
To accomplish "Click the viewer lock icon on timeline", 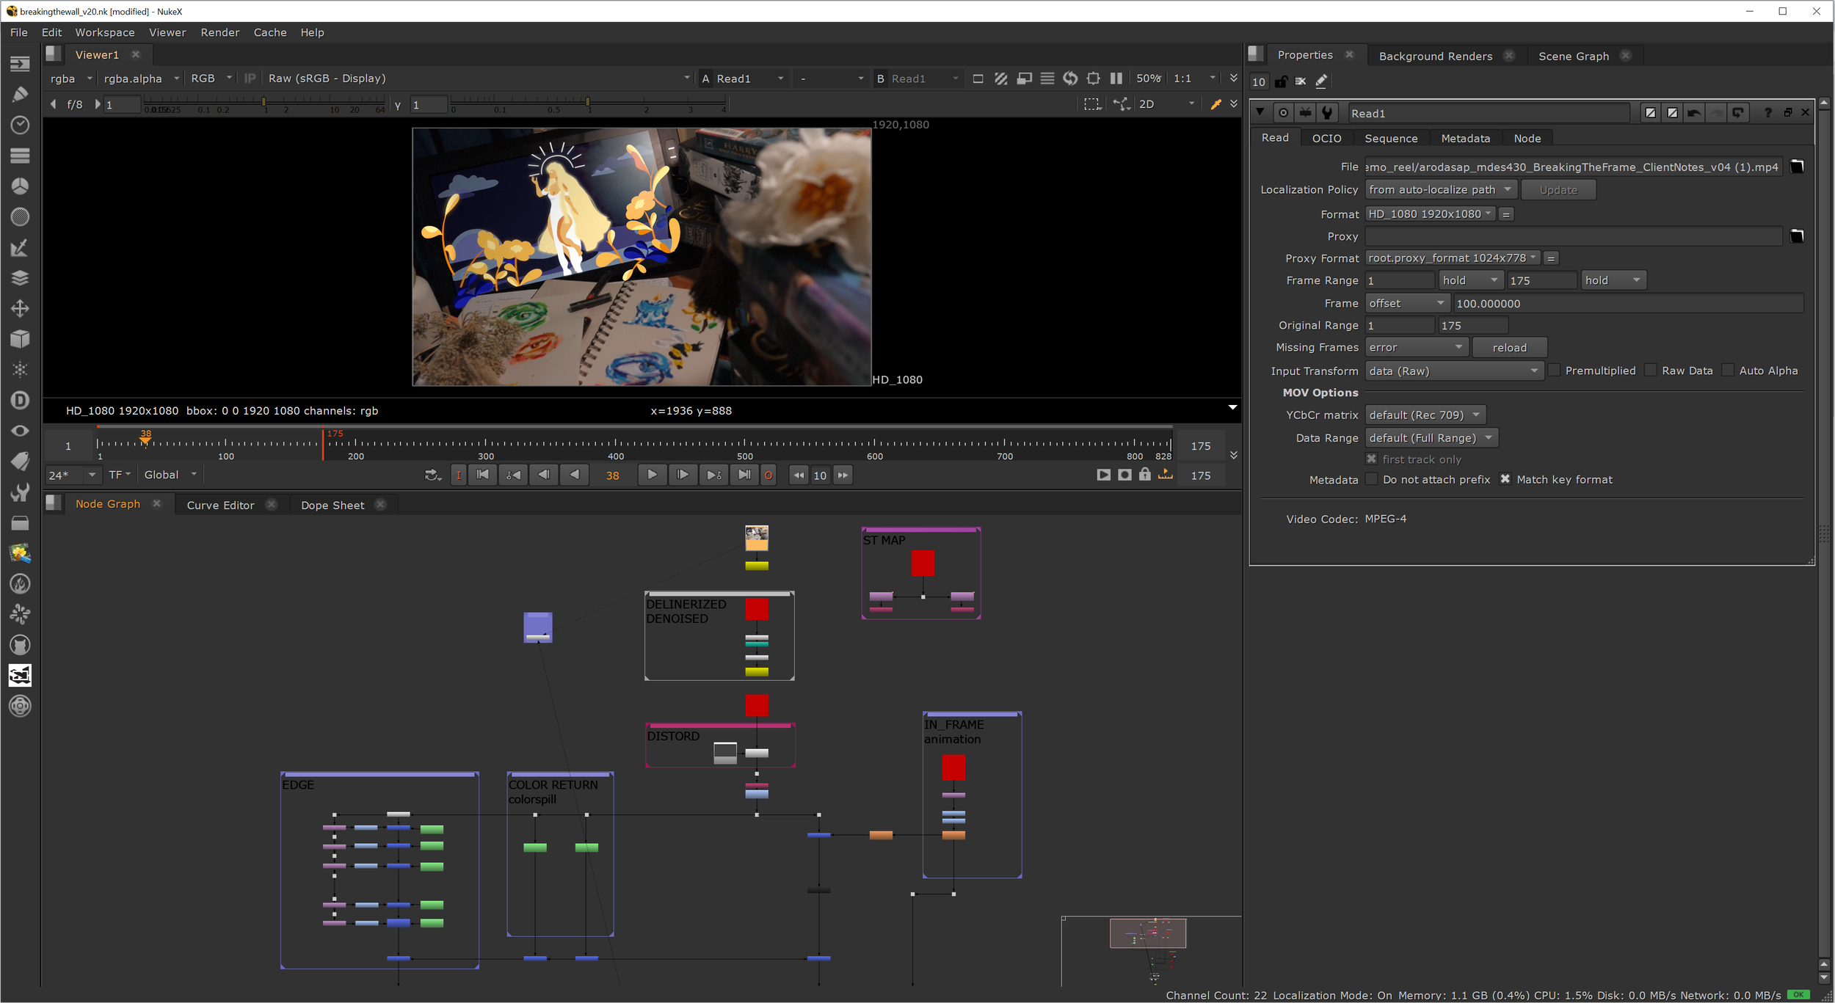I will click(1145, 475).
